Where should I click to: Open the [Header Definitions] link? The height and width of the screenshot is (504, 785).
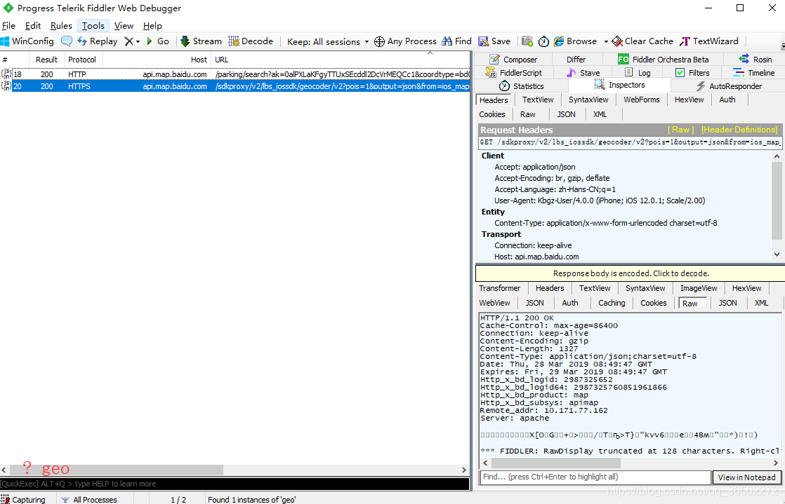(x=739, y=130)
